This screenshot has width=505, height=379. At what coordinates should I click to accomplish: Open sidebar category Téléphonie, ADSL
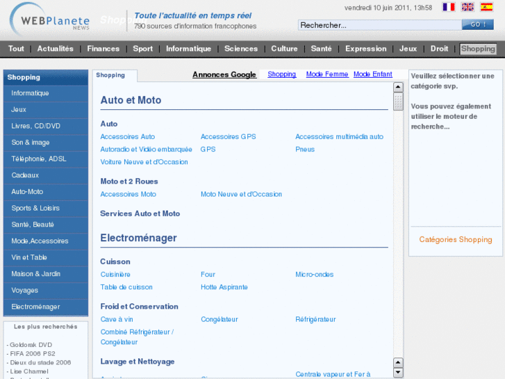coord(46,159)
